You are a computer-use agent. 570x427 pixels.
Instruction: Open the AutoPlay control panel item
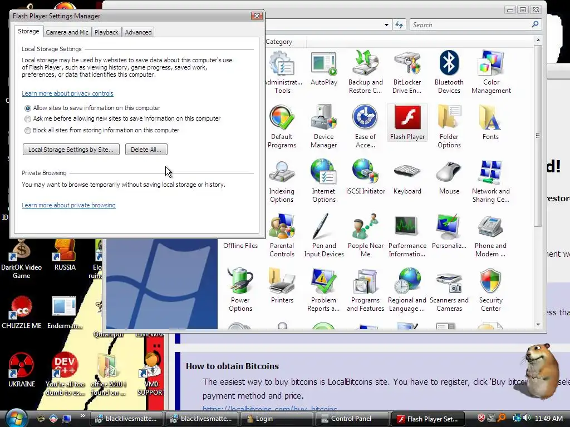[324, 68]
